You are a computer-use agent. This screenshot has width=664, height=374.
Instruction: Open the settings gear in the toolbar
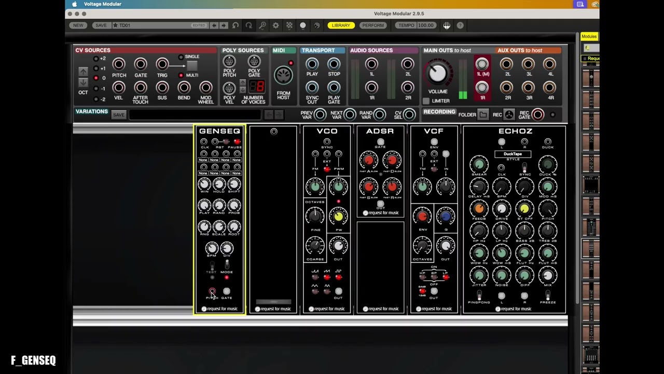pos(276,25)
